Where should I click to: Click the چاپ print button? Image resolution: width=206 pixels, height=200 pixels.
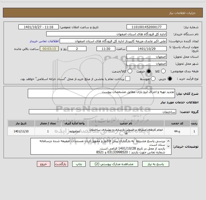coord(79,164)
